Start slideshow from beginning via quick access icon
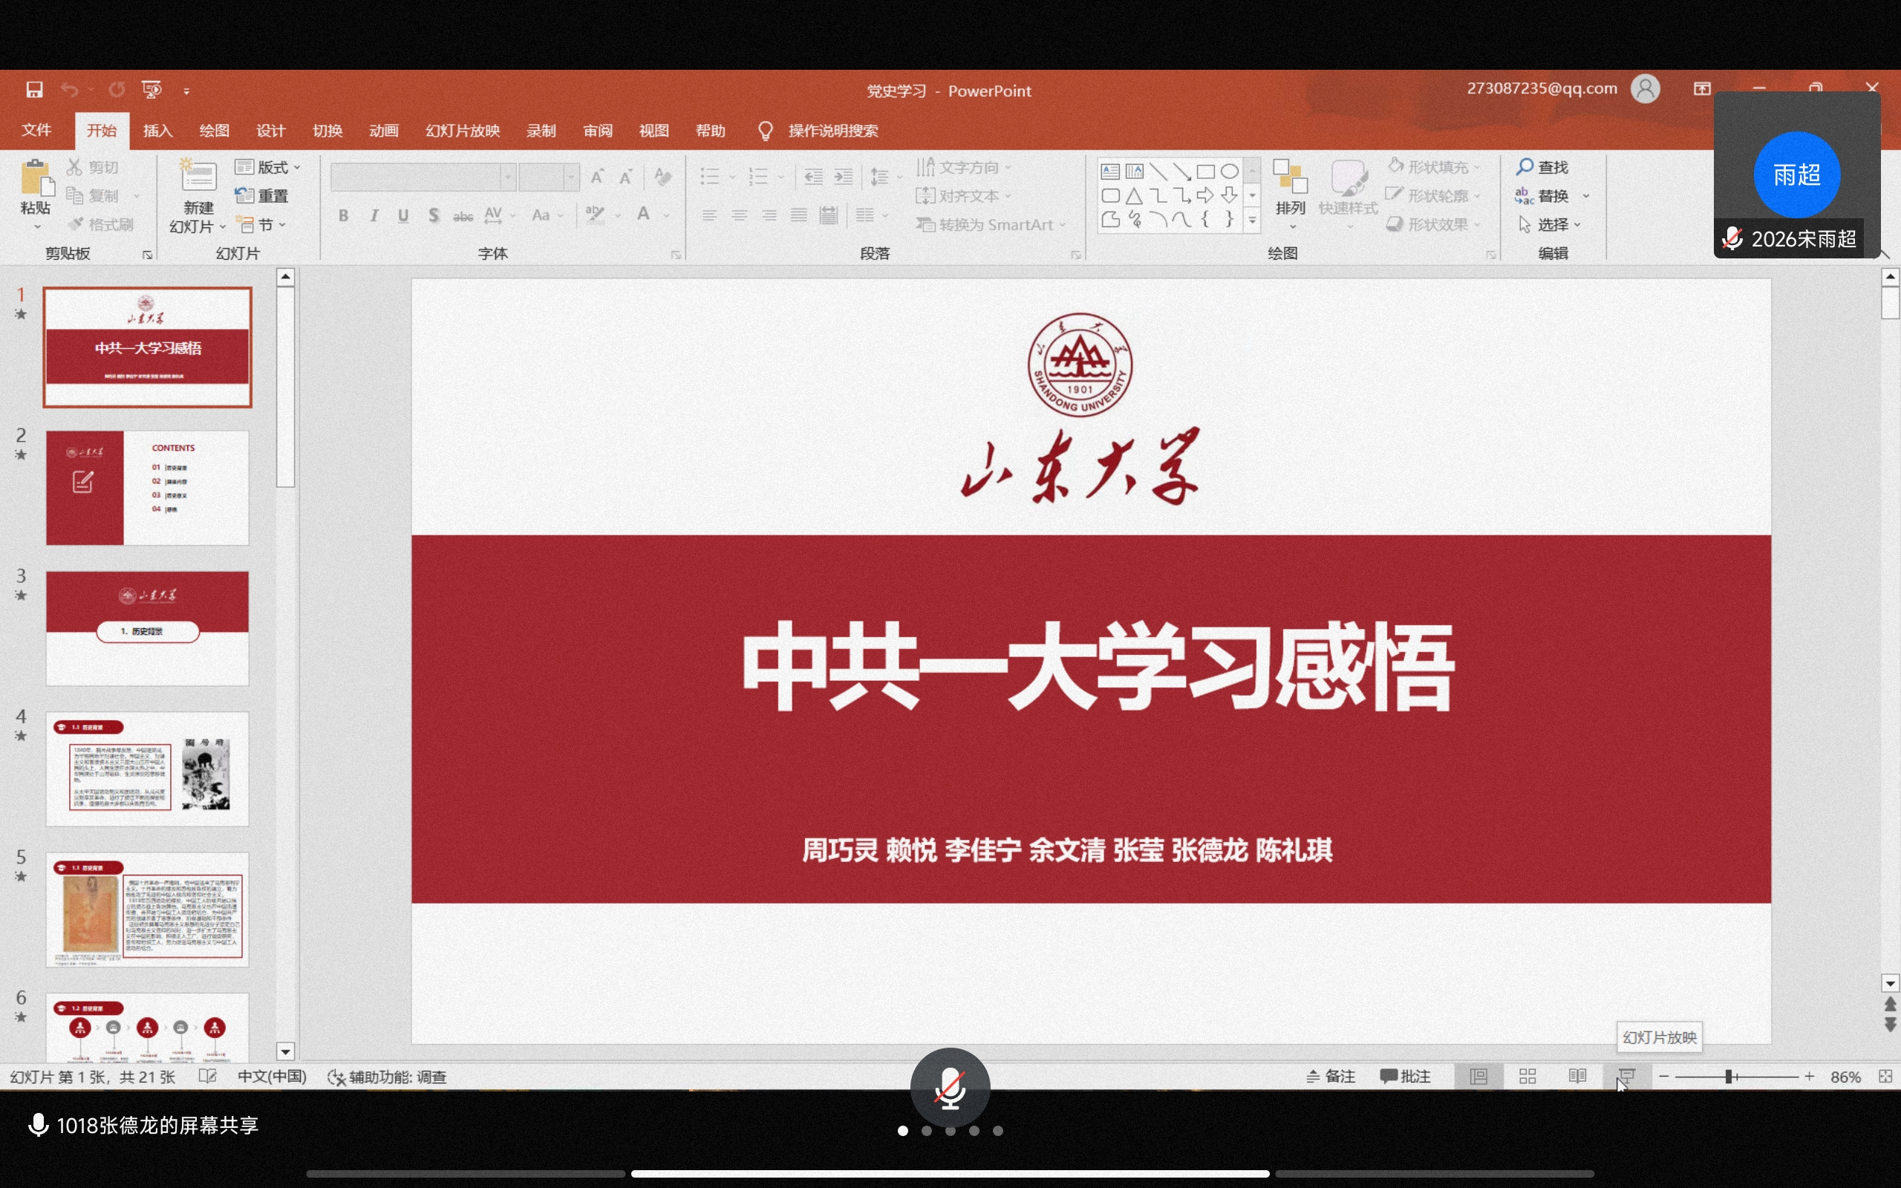 pos(151,90)
